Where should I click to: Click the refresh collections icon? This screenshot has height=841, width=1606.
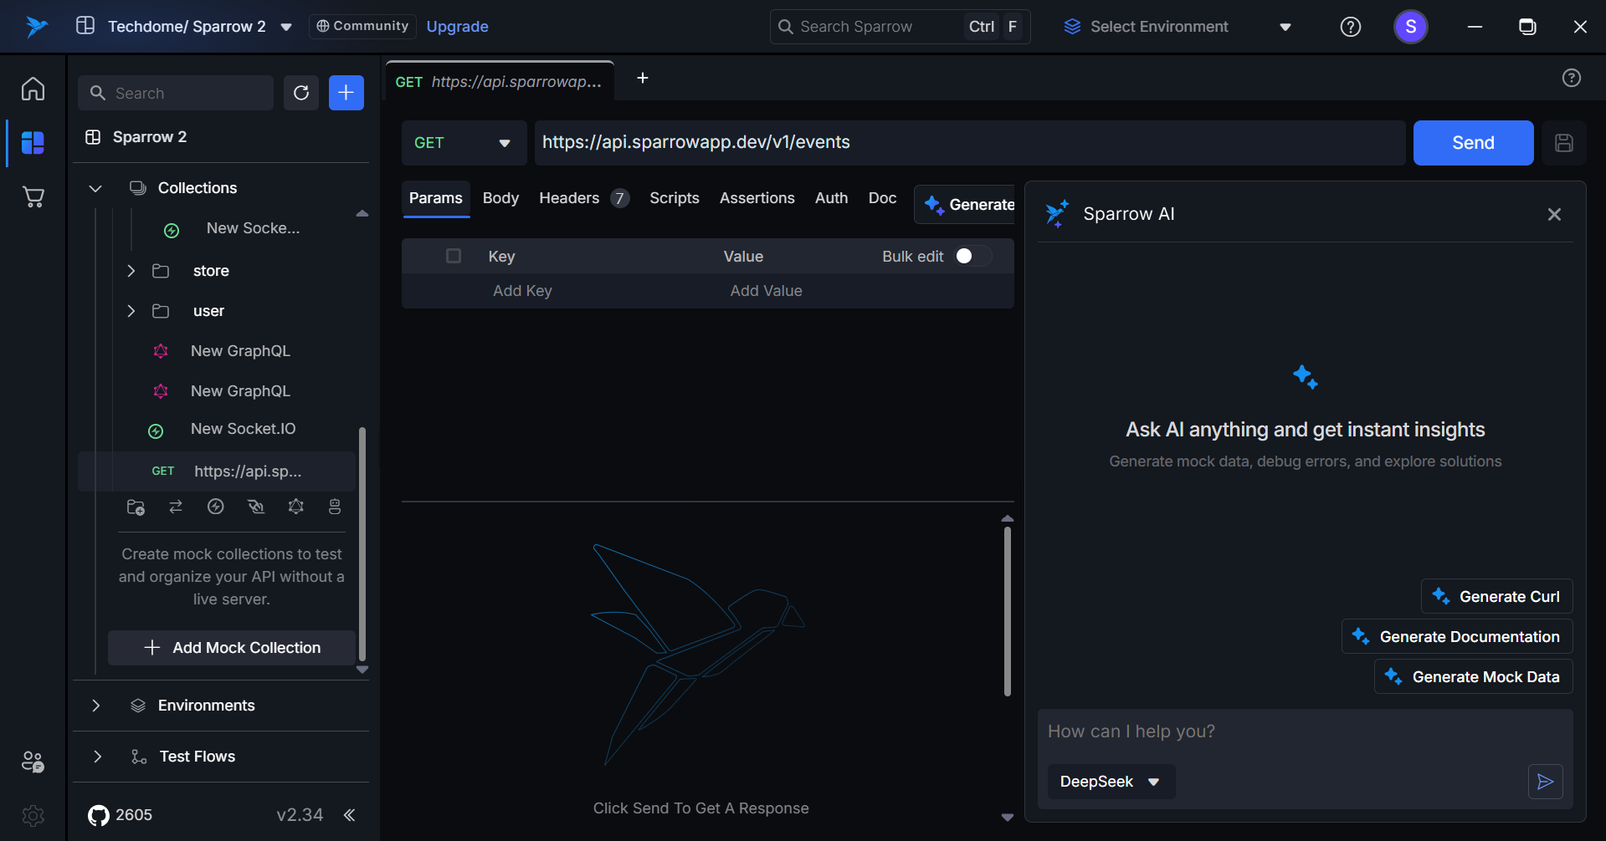coord(301,93)
